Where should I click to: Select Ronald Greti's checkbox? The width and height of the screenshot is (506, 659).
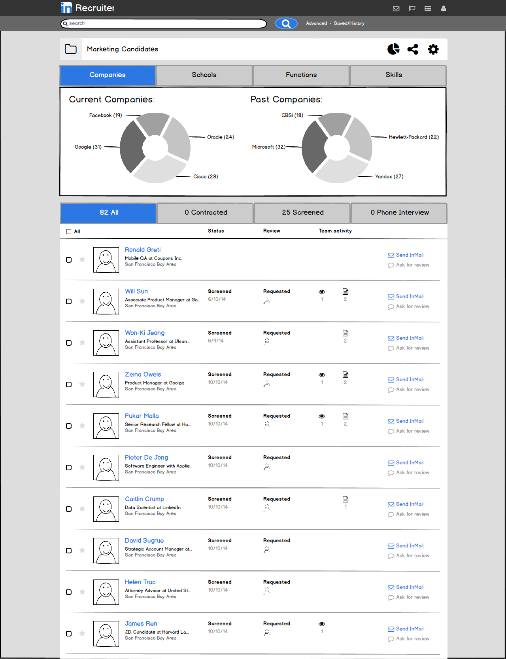(69, 260)
